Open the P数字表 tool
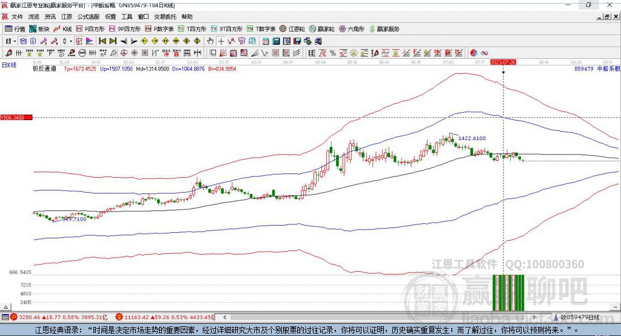Viewport: 621px width, 336px height. tap(159, 29)
